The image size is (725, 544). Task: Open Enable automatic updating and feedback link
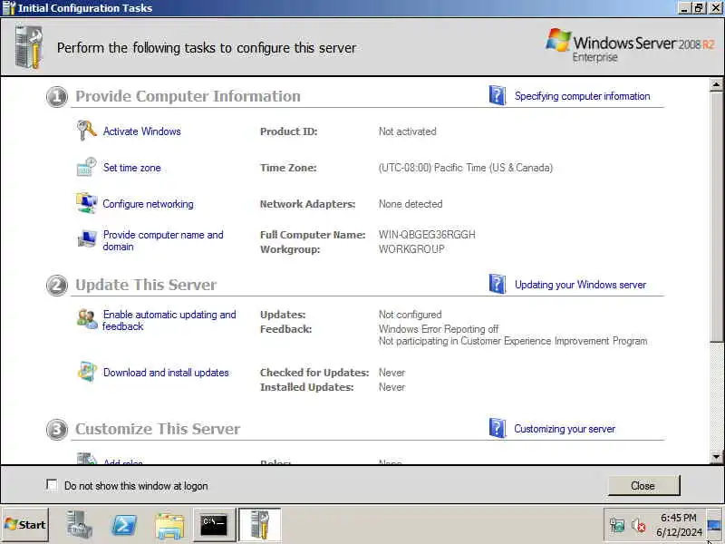coord(169,320)
